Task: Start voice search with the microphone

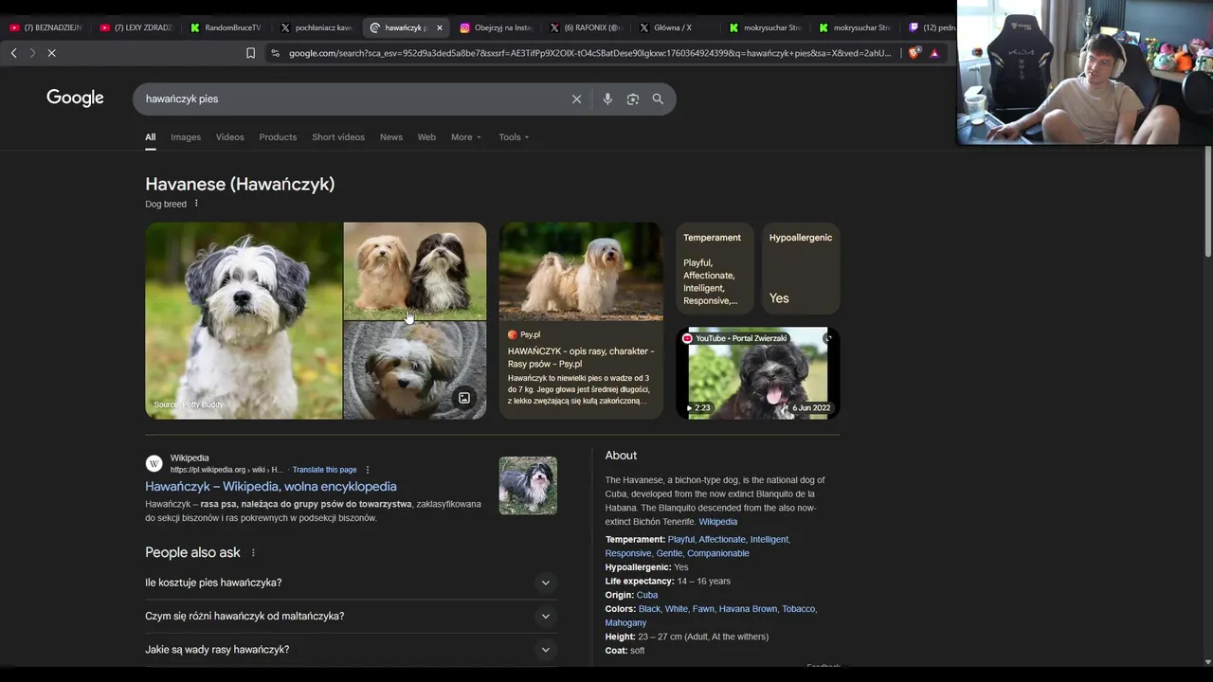Action: (607, 99)
